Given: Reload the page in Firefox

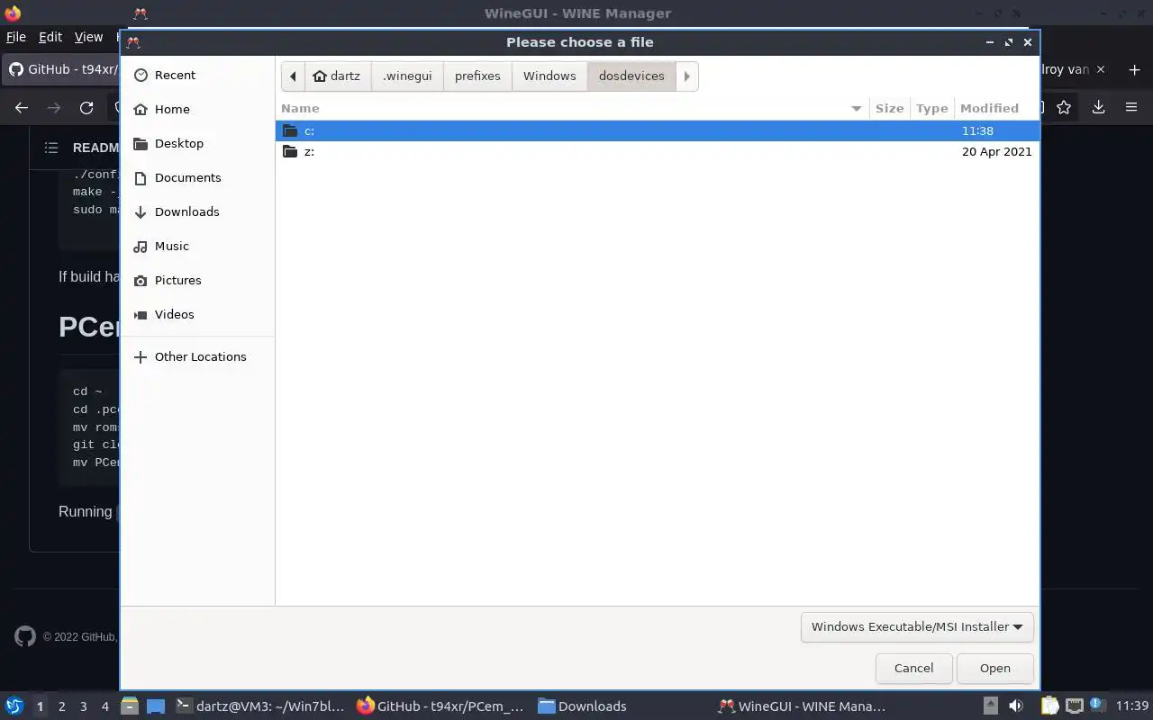Looking at the screenshot, I should click(x=86, y=107).
